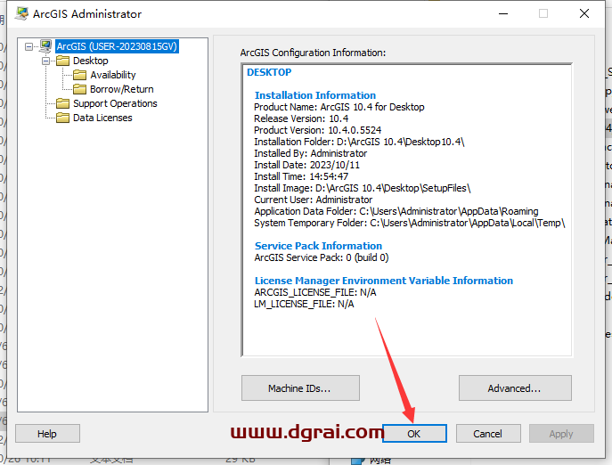This screenshot has width=612, height=465.
Task: Open the Availability tree item
Action: pyautogui.click(x=113, y=75)
